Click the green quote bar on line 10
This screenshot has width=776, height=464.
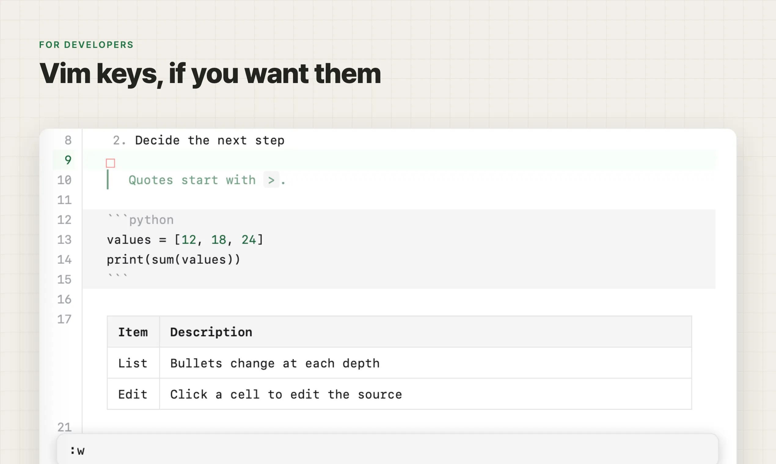108,179
